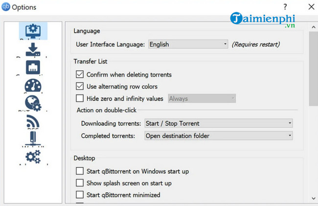Click the scrollbar down arrow
Image resolution: width=318 pixels, height=206 pixels.
click(x=314, y=198)
